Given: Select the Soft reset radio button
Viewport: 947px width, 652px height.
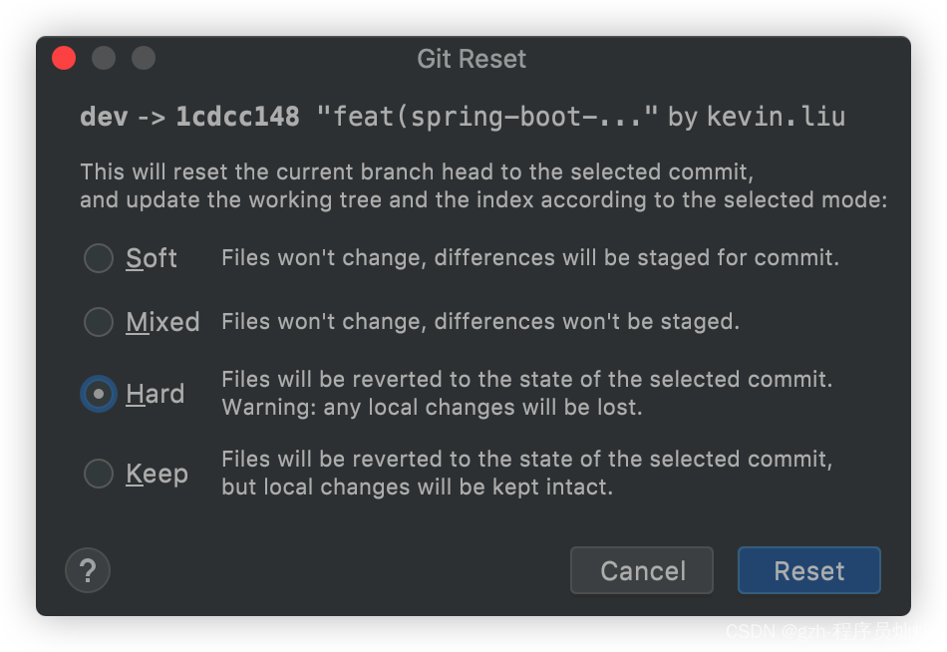Looking at the screenshot, I should (x=99, y=258).
